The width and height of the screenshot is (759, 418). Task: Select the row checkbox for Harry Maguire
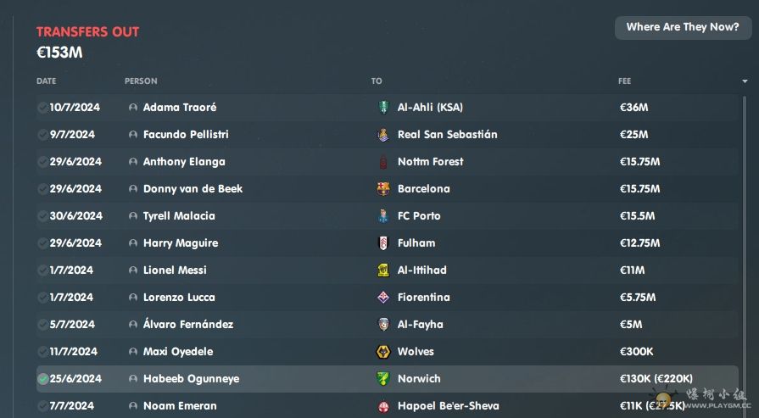click(43, 242)
